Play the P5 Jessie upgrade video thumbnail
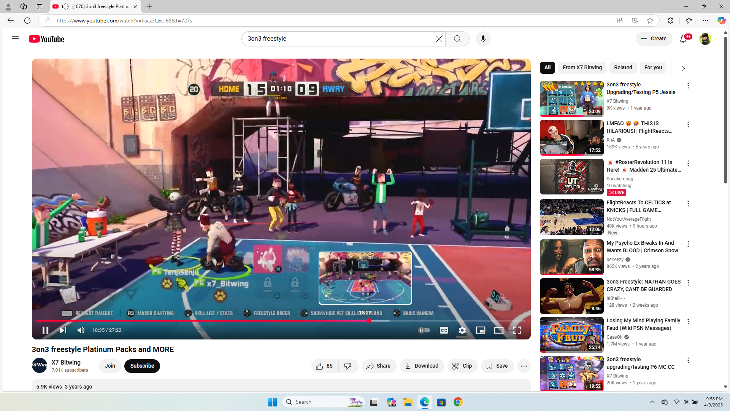 click(572, 99)
